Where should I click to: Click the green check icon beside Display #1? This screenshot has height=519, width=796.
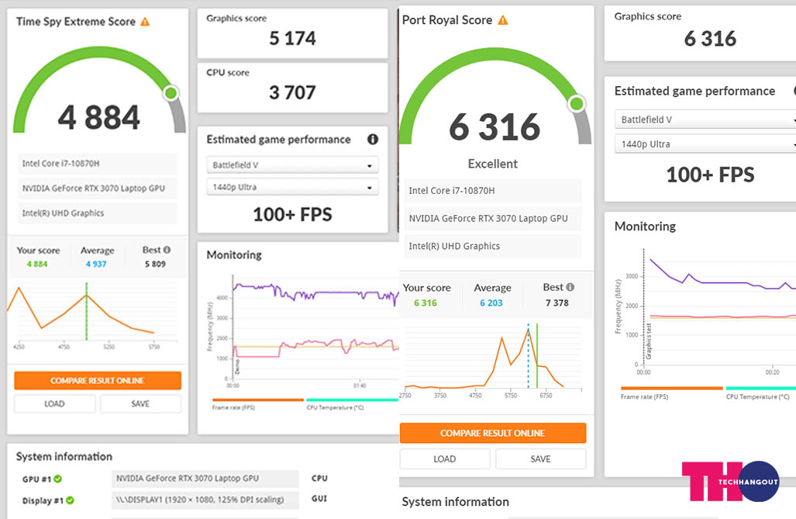point(70,500)
